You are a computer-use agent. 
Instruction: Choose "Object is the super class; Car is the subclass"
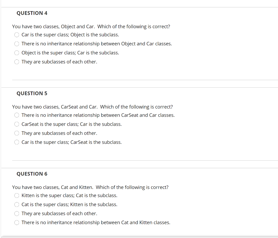click(x=17, y=53)
